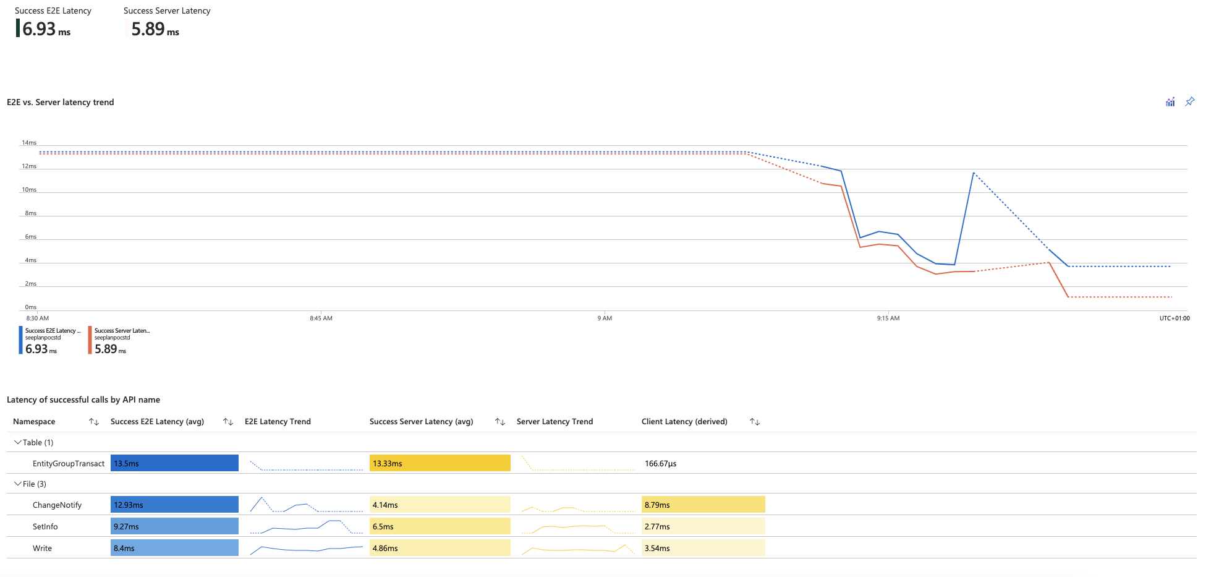Collapse the Table (1) group
The height and width of the screenshot is (577, 1211).
(18, 442)
